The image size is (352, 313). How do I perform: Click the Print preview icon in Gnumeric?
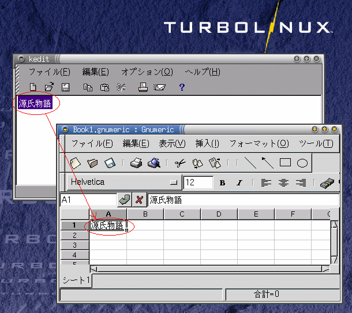(x=154, y=163)
